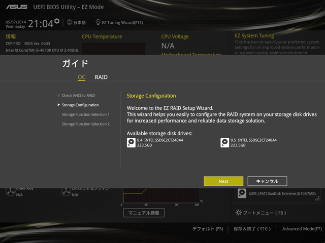Click the ASUS logo
The image size is (325, 243).
(x=17, y=7)
